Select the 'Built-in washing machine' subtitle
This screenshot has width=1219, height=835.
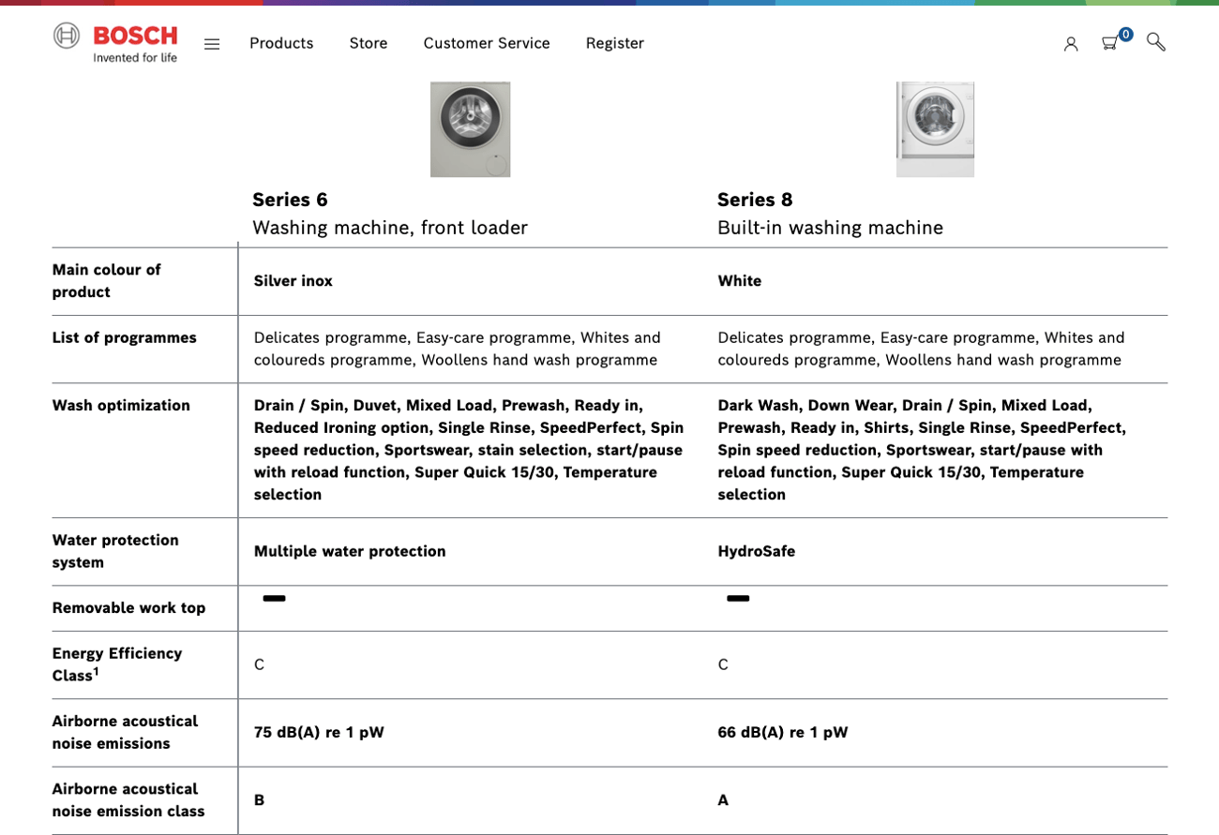(x=831, y=228)
